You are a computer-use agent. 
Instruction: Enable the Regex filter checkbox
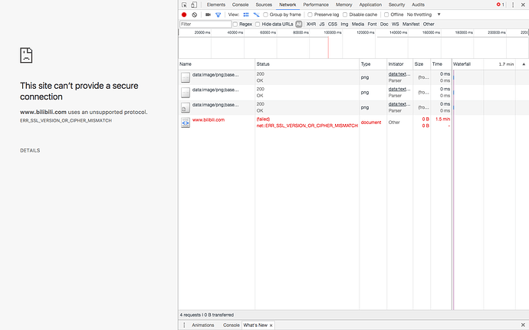click(x=235, y=25)
